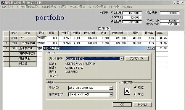Click the 銘柄 column header

pos(28,34)
